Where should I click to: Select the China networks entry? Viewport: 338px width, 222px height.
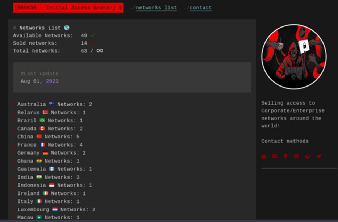[x=48, y=137]
